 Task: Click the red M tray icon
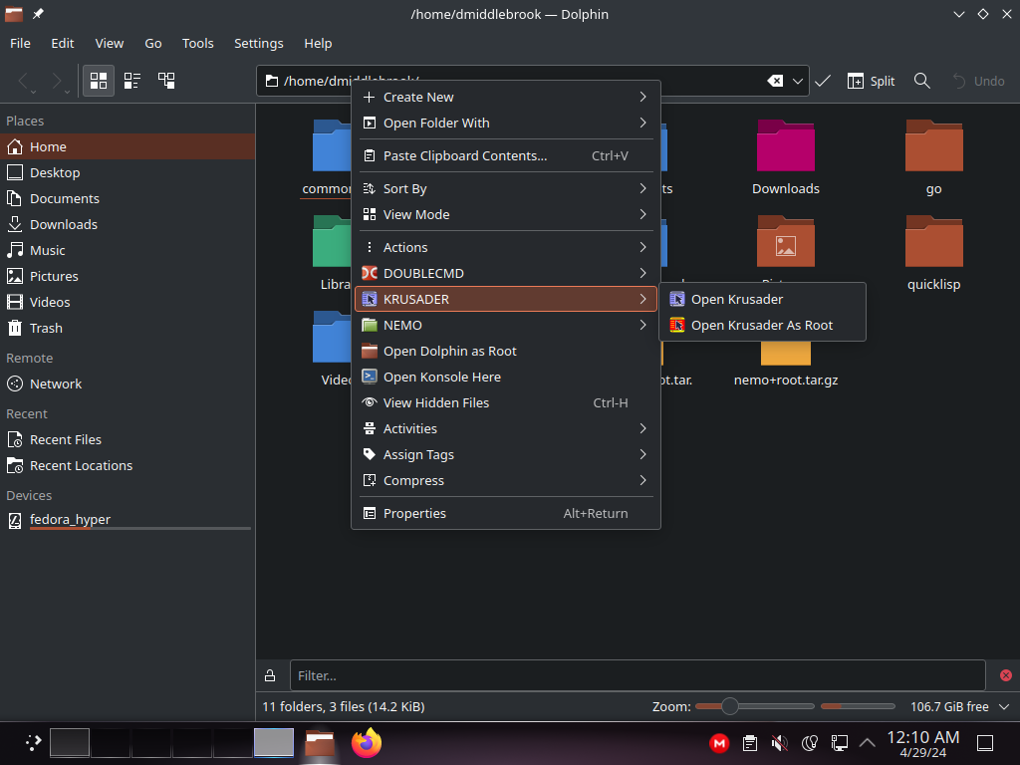[719, 743]
